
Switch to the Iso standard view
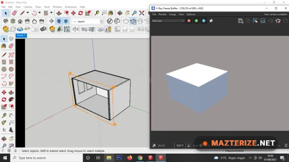5,21
